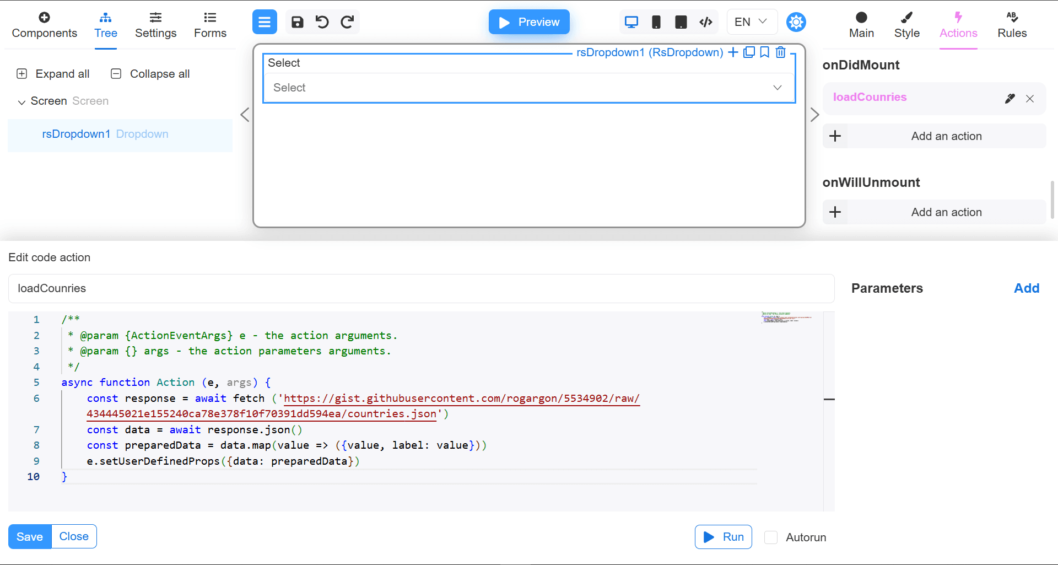
Task: Toggle the Autorun checkbox
Action: pos(771,537)
